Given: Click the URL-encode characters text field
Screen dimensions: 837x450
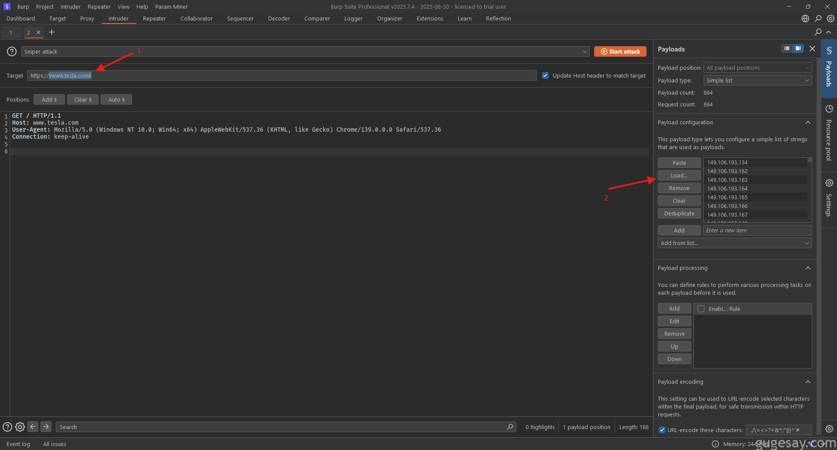Looking at the screenshot, I should 779,430.
